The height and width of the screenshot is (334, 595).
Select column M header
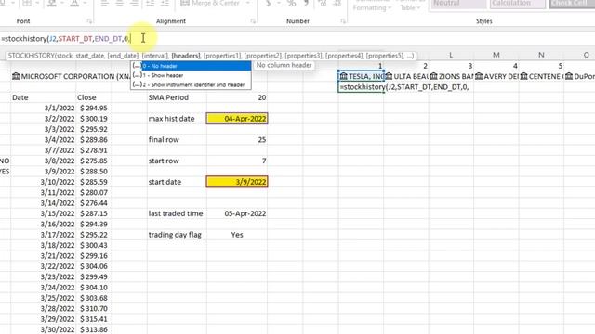[496, 56]
